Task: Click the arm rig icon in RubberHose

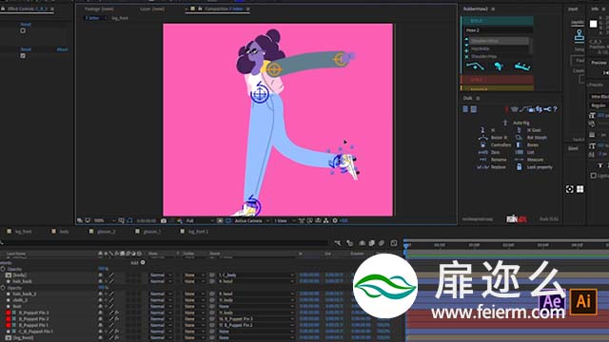Action: 475,66
